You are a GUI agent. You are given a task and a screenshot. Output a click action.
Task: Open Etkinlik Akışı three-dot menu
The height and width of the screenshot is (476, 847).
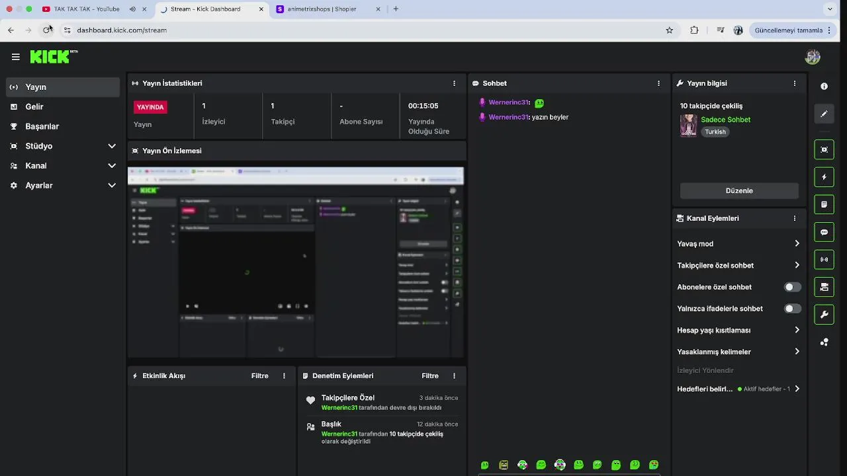284,376
